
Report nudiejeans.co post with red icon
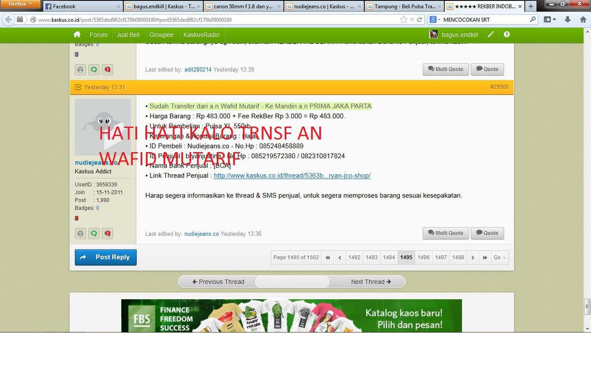tap(108, 234)
